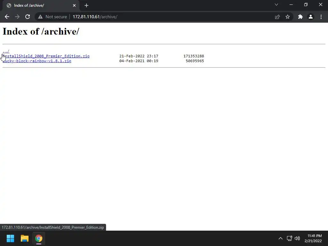The image size is (328, 246).
Task: Click the Index of /archive/ heading
Action: (x=41, y=31)
